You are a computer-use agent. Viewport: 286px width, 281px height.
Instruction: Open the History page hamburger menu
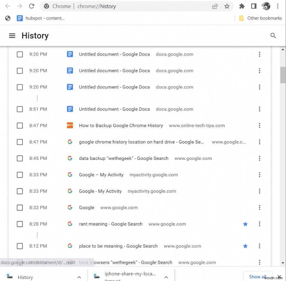point(12,36)
